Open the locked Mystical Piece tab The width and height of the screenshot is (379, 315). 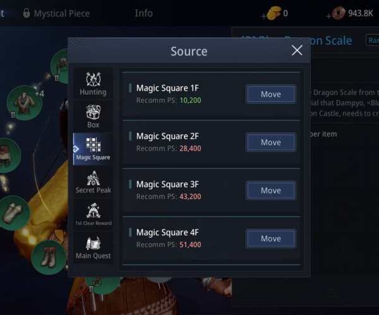tap(56, 13)
